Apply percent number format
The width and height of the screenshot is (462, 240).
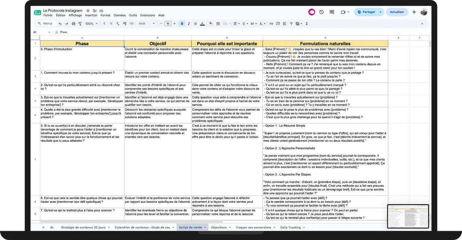point(111,24)
